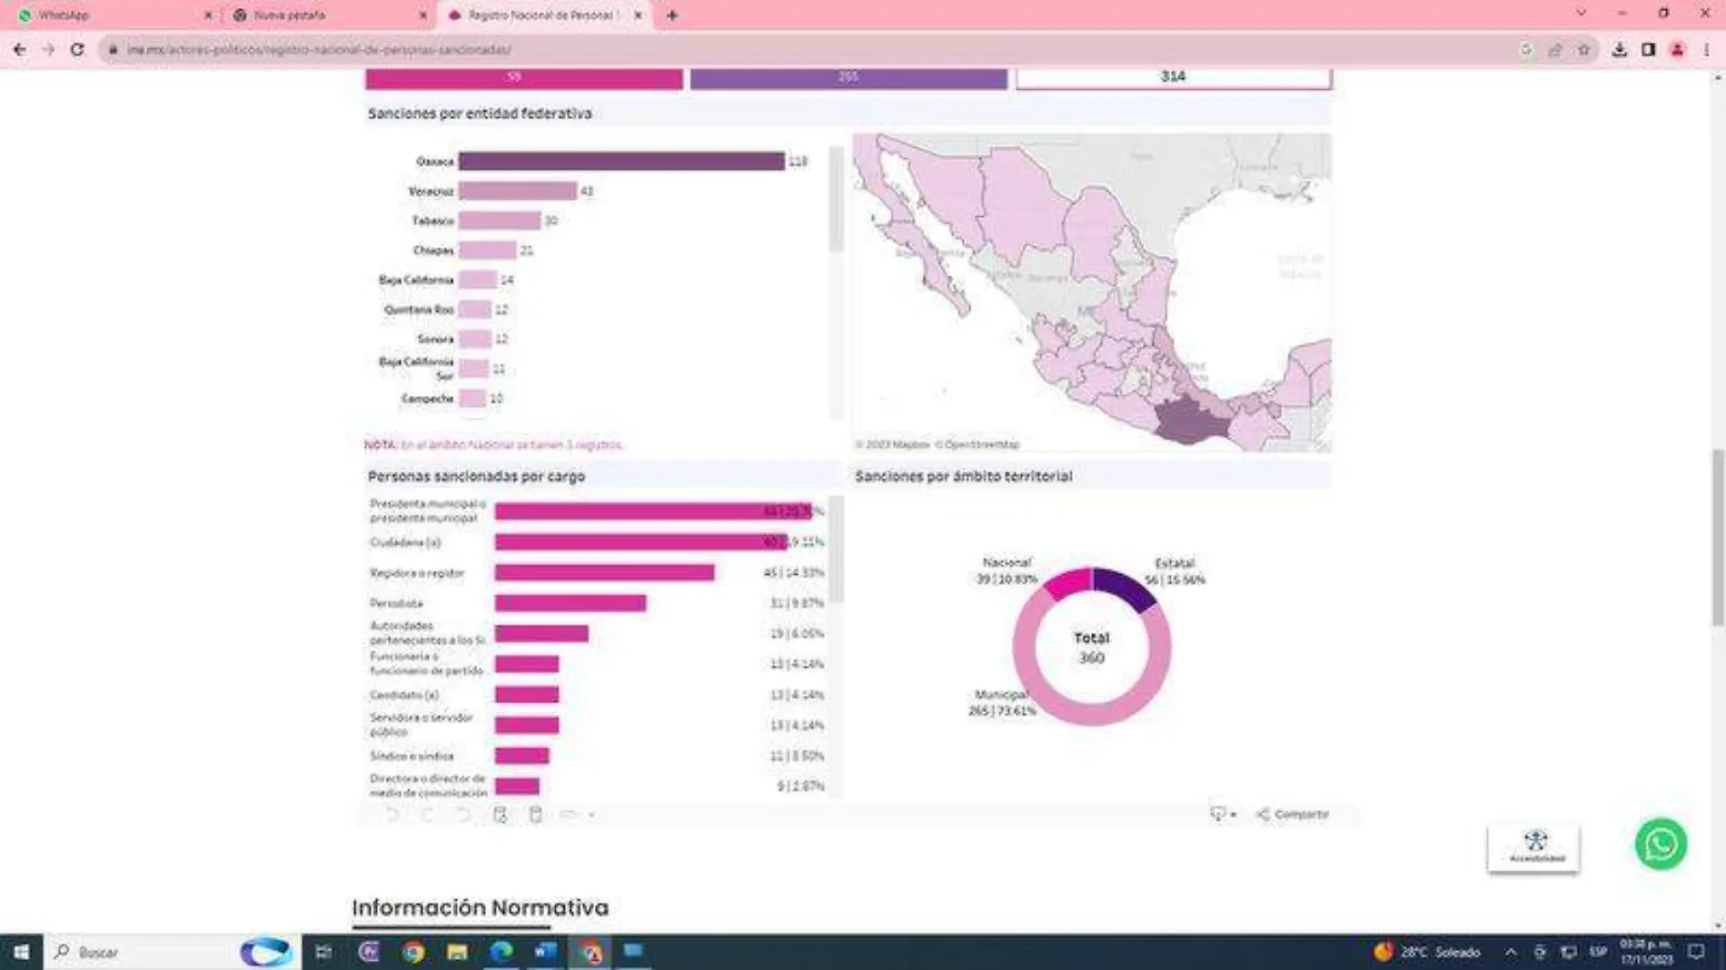Screen dimensions: 1726x970
Task: Click the Campeche bar in the state chart
Action: click(x=472, y=399)
